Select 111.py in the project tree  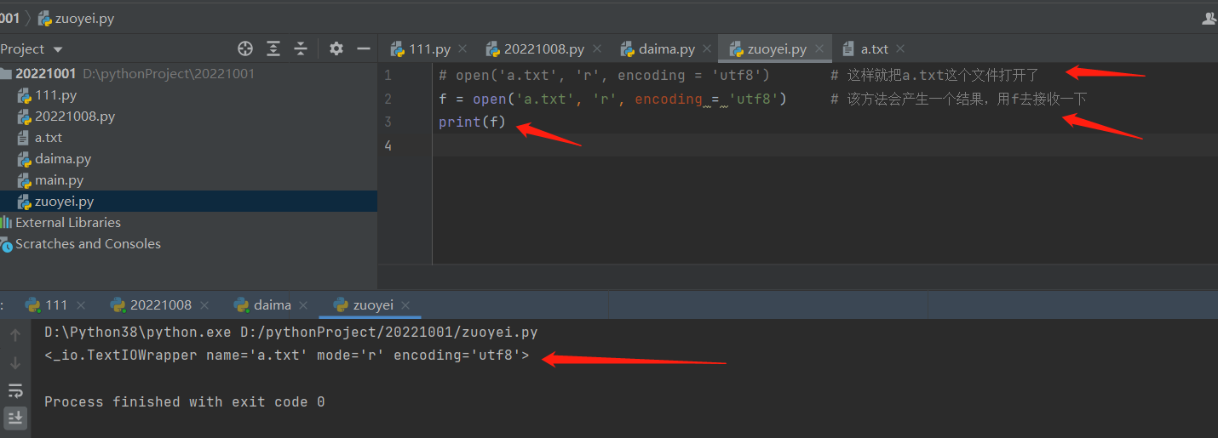(56, 95)
